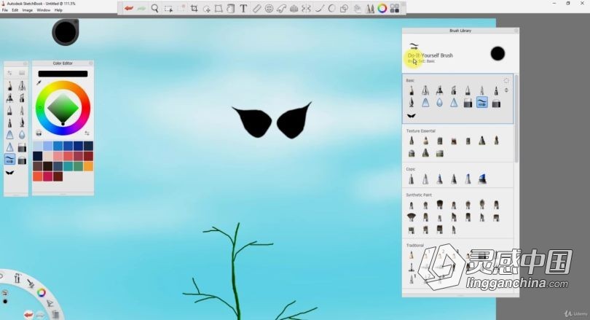Open the Edit menu
Image resolution: width=590 pixels, height=320 pixels.
click(x=15, y=10)
